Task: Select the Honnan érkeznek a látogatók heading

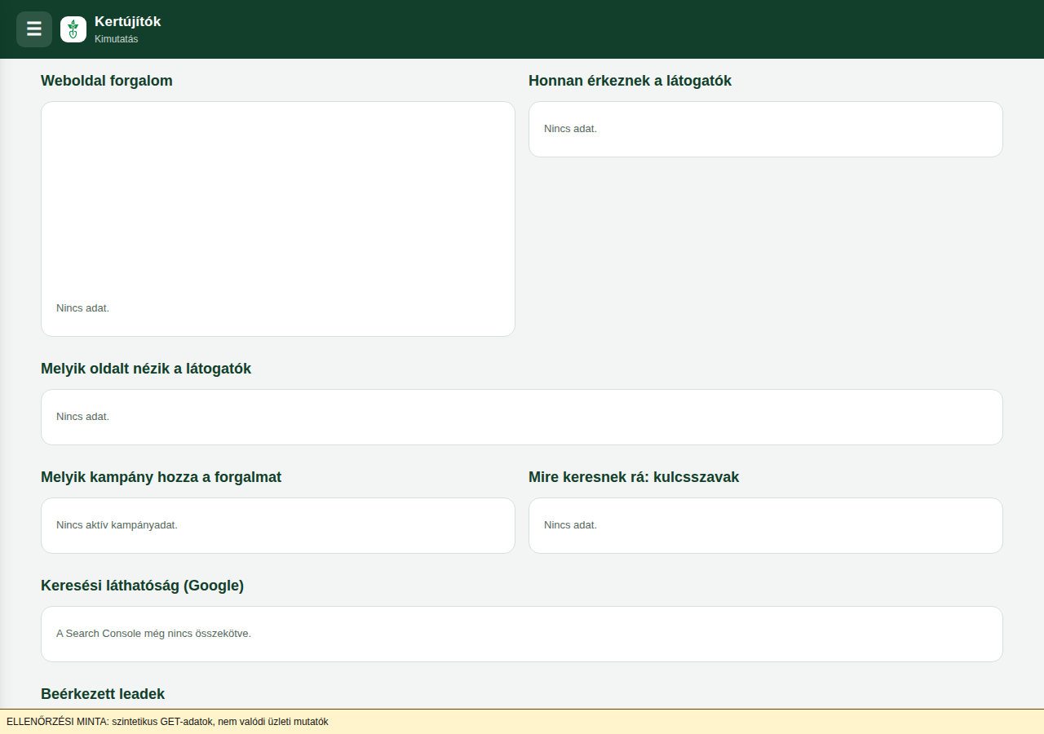Action: (630, 81)
